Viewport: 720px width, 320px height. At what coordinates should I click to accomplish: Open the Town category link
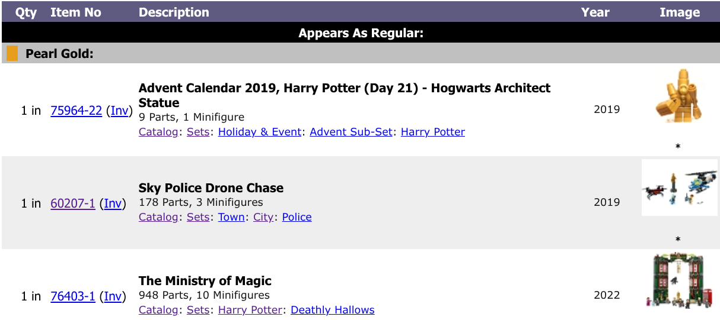coord(231,217)
